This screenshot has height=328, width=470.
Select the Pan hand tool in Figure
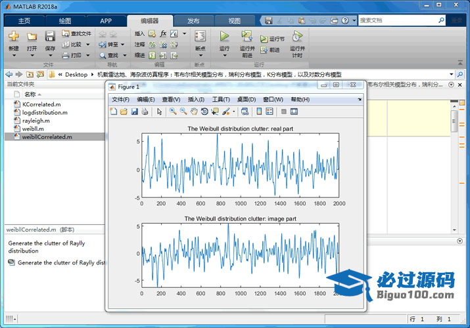[x=194, y=112]
